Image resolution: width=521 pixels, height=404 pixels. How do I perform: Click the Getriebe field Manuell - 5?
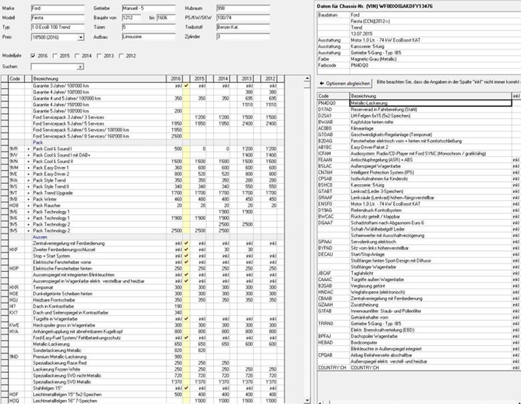click(149, 9)
